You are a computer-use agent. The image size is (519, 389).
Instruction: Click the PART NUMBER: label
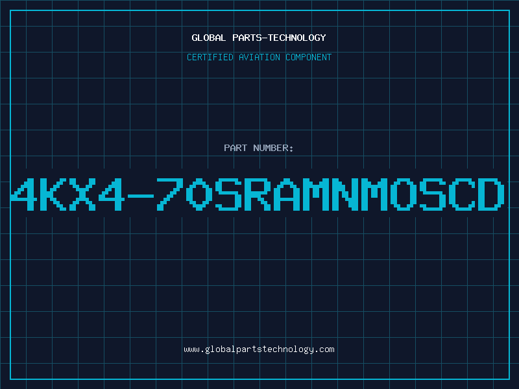259,148
